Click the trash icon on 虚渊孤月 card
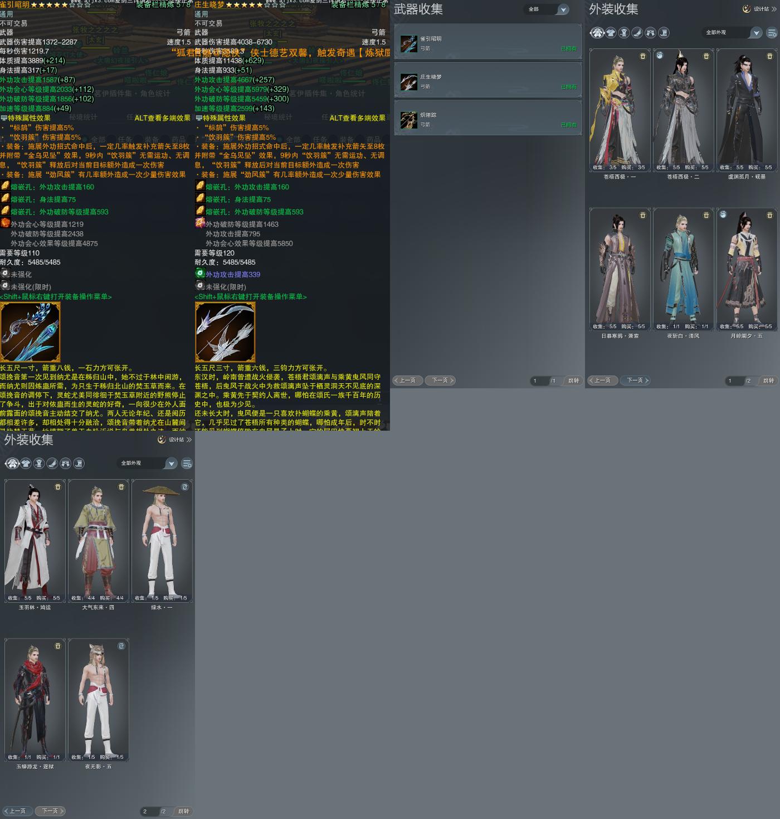This screenshot has width=780, height=819. pos(770,56)
